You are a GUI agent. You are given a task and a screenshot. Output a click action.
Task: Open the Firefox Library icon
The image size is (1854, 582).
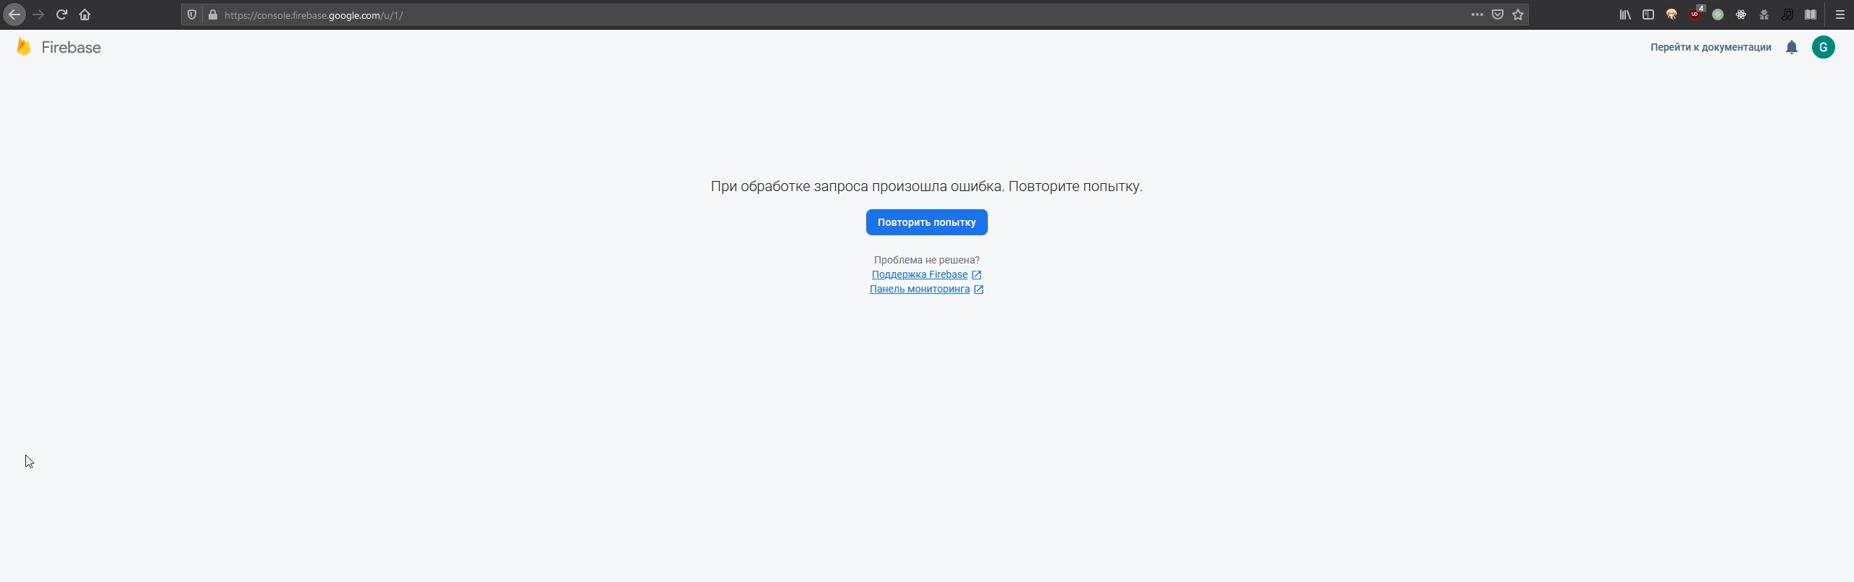coord(1625,14)
